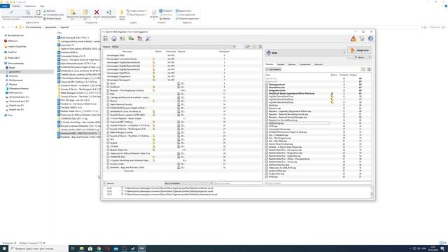448x252 pixels.
Task: Click the Запустить run button
Action: (x=360, y=50)
